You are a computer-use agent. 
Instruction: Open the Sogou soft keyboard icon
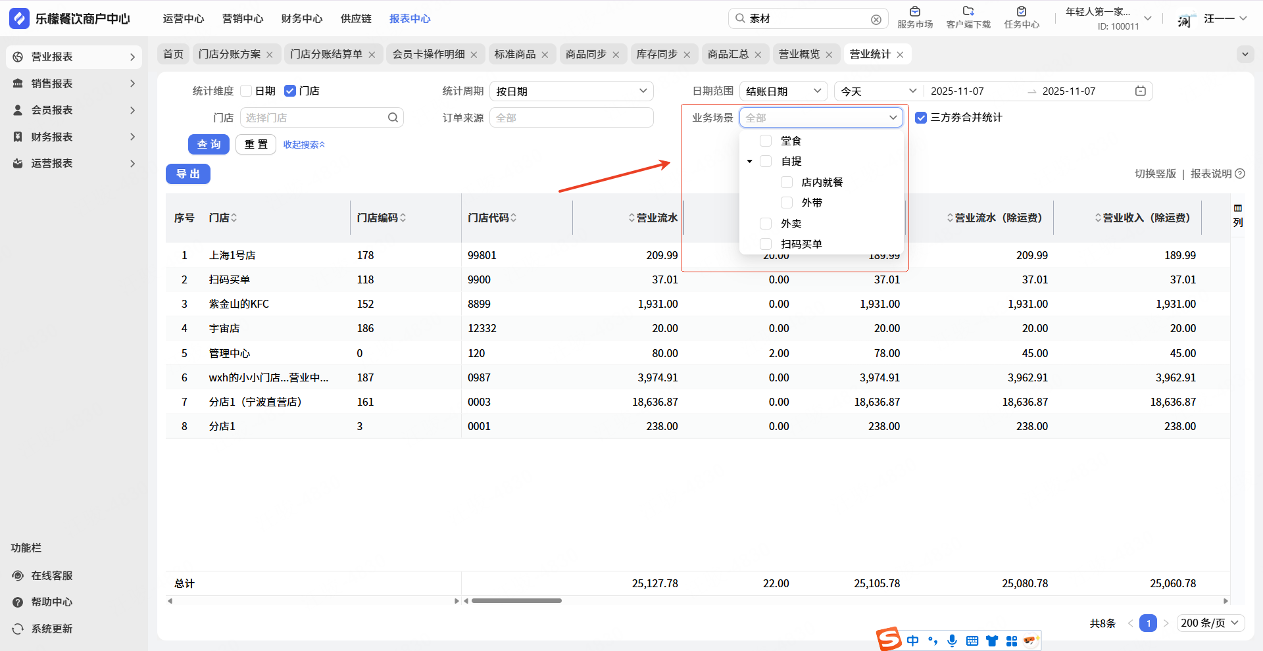[972, 640]
